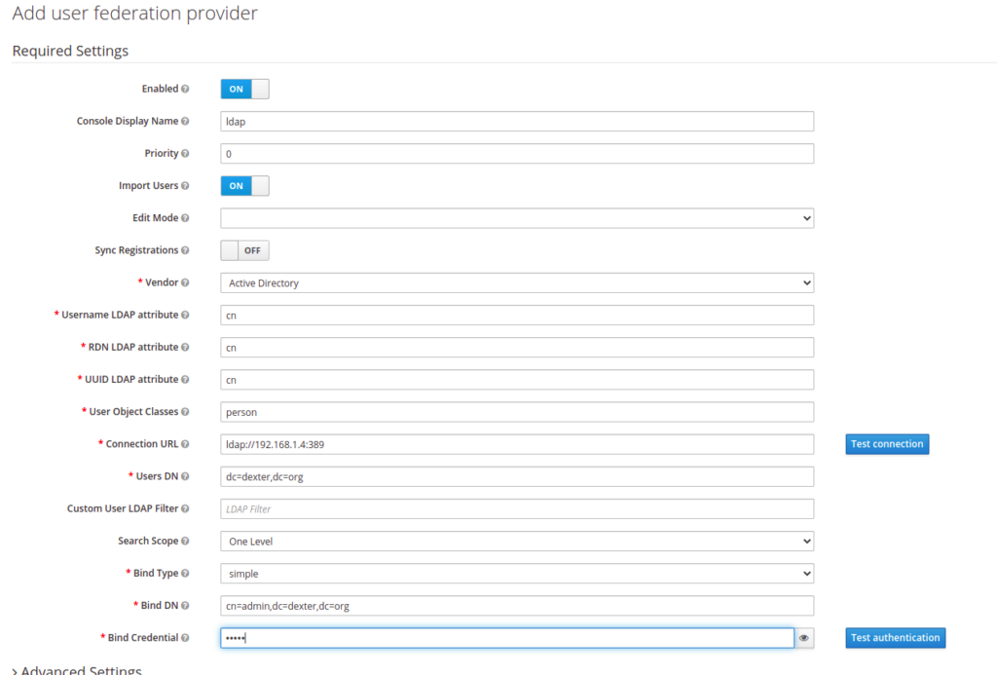This screenshot has height=675, width=997.
Task: Click help icon beside Console Display Name
Action: [185, 122]
